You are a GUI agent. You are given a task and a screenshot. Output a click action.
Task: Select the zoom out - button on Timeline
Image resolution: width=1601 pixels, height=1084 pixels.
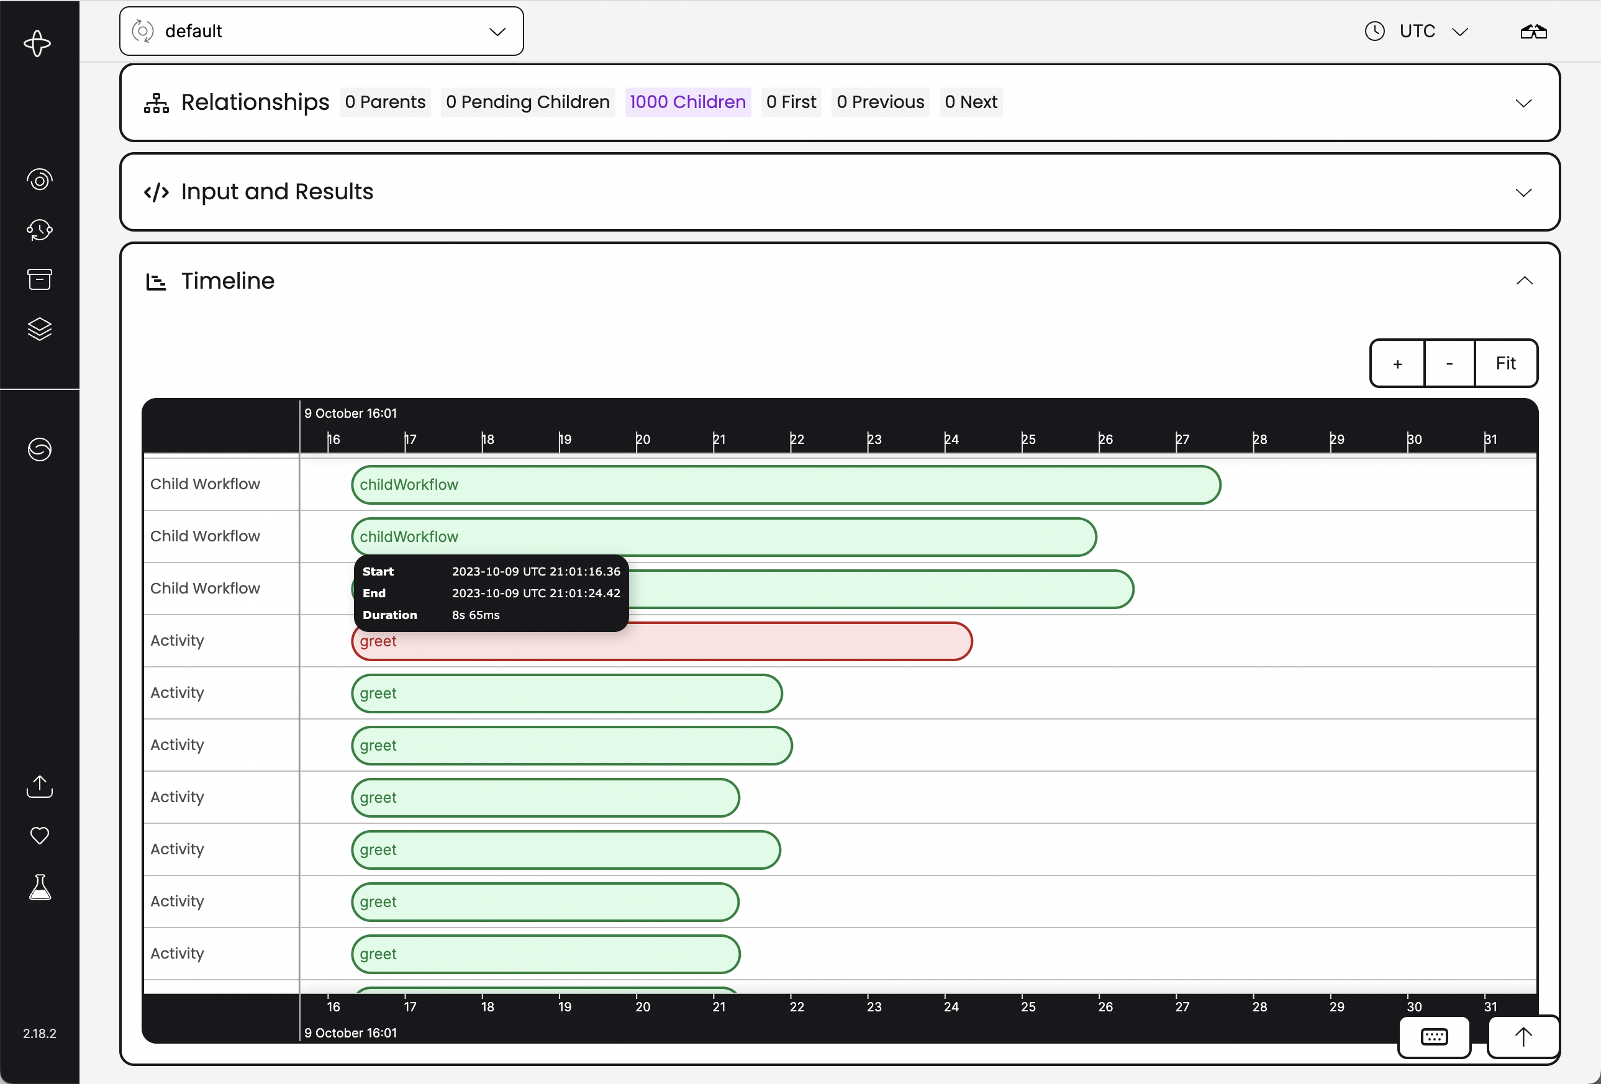coord(1448,363)
